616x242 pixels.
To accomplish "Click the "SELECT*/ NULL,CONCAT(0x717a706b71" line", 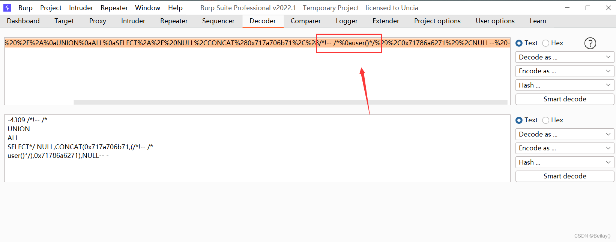I will pos(80,147).
